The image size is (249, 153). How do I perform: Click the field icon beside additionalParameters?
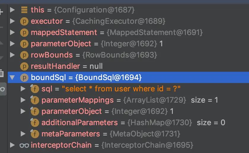coord(35,123)
